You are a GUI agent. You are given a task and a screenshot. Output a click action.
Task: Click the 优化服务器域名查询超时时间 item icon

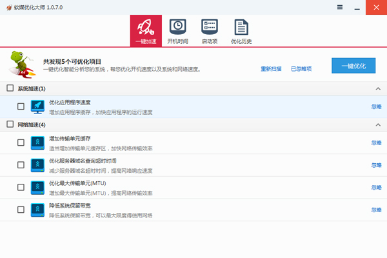37,165
